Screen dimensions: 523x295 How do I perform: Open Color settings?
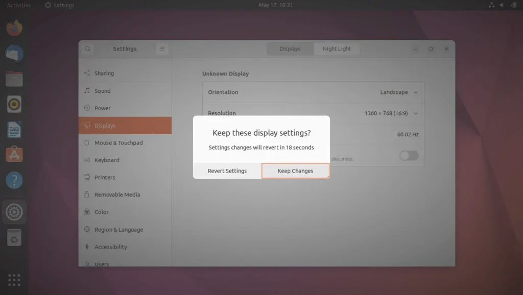[x=101, y=212]
